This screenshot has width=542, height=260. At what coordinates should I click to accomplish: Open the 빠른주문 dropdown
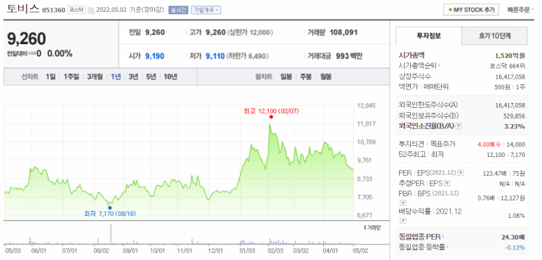[520, 10]
